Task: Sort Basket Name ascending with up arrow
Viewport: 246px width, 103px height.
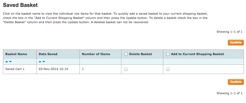Action: click(x=7, y=62)
